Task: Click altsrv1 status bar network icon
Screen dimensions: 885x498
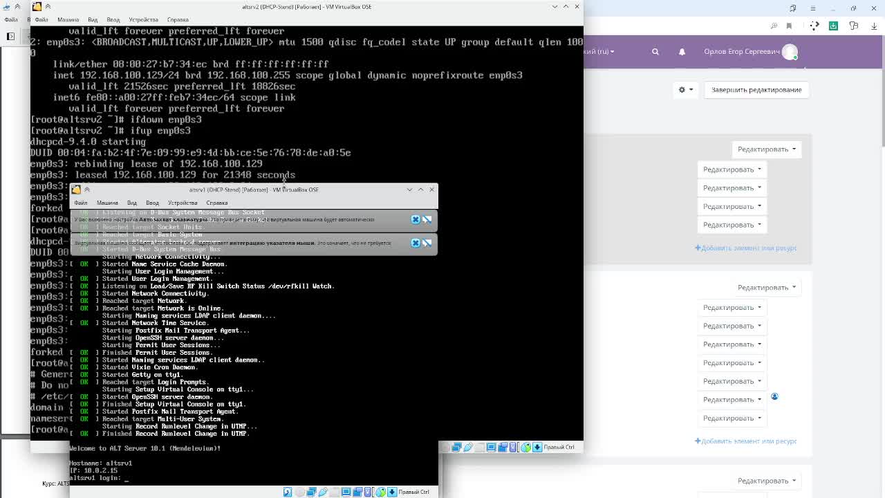Action: (311, 492)
